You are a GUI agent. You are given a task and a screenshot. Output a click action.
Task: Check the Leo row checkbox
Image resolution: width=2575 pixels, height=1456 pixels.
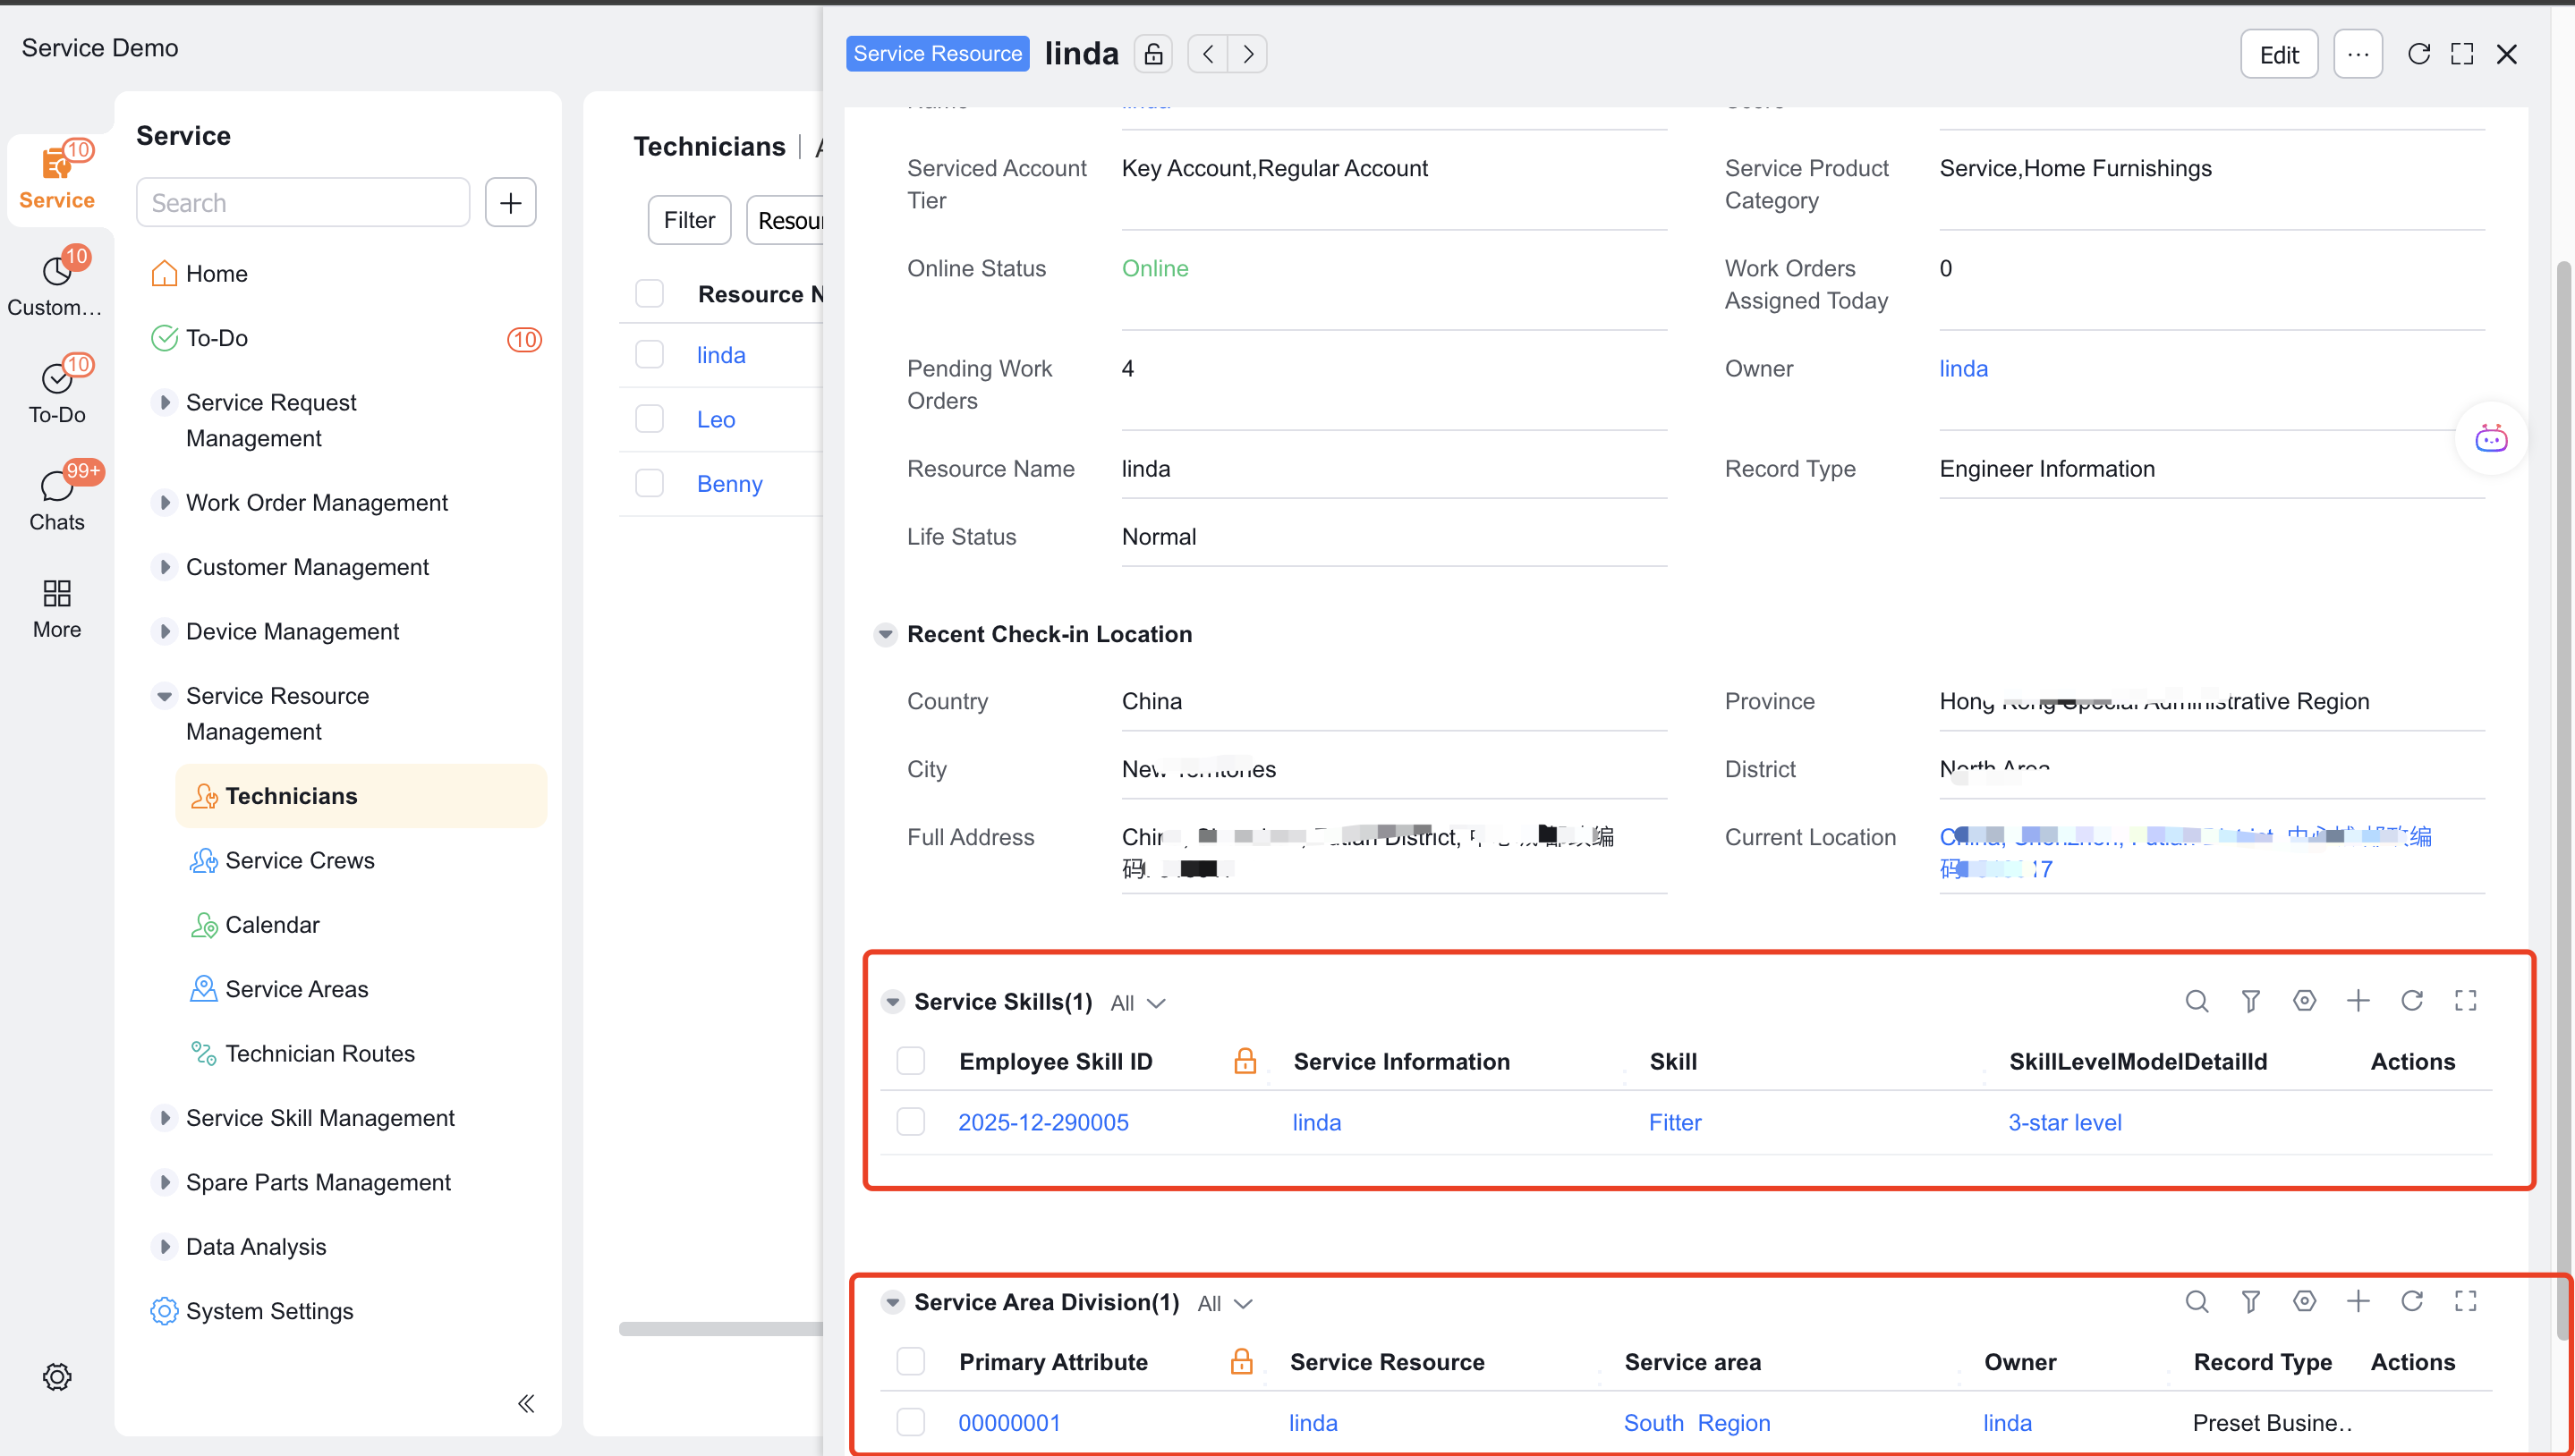tap(650, 419)
